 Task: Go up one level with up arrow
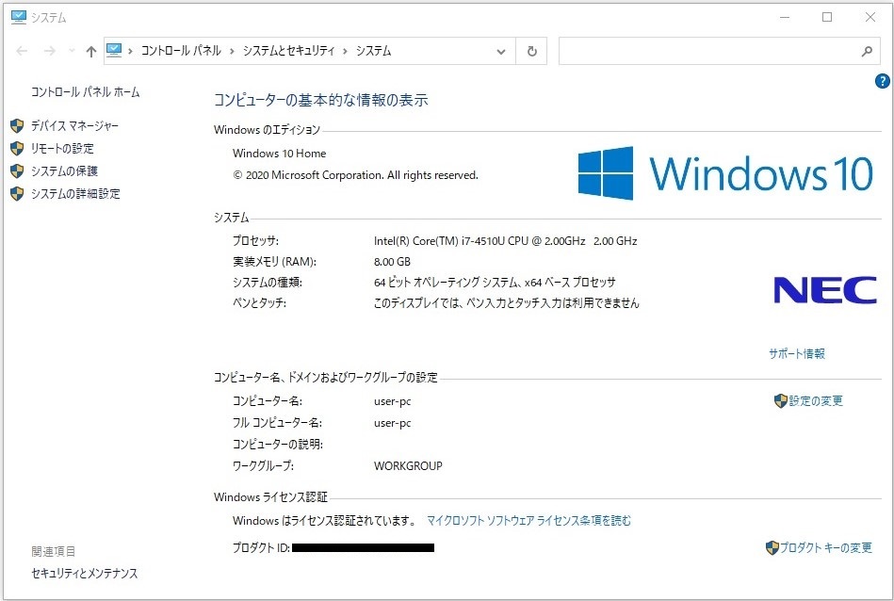tap(91, 51)
